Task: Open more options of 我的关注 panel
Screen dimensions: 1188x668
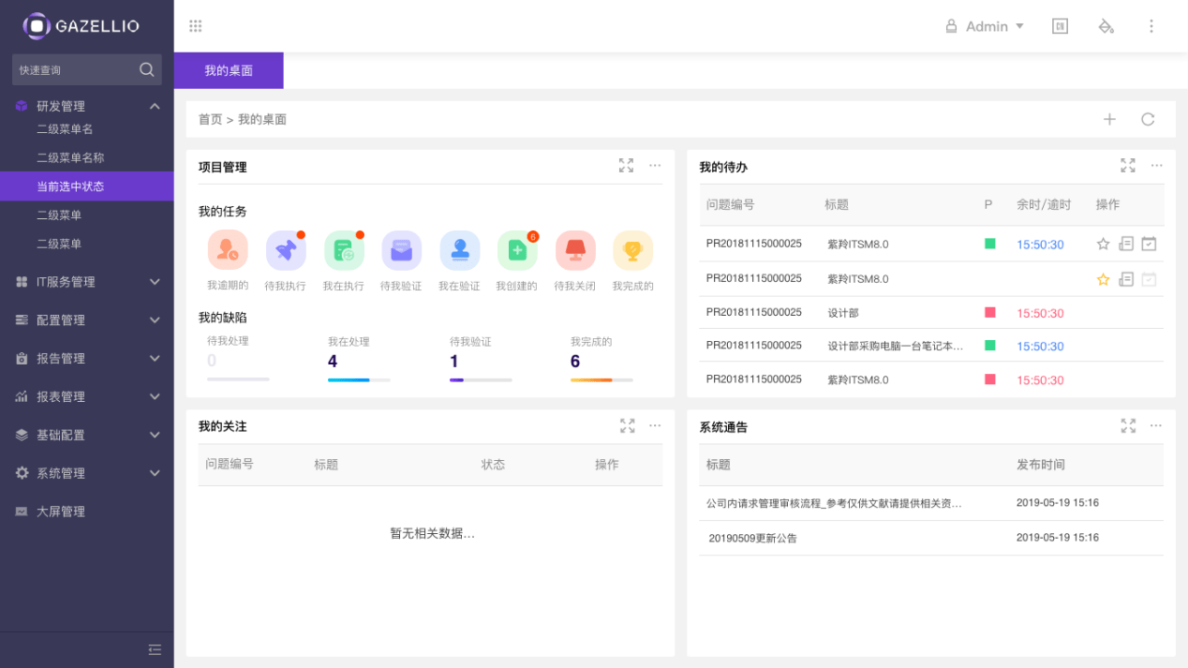Action: [x=655, y=425]
